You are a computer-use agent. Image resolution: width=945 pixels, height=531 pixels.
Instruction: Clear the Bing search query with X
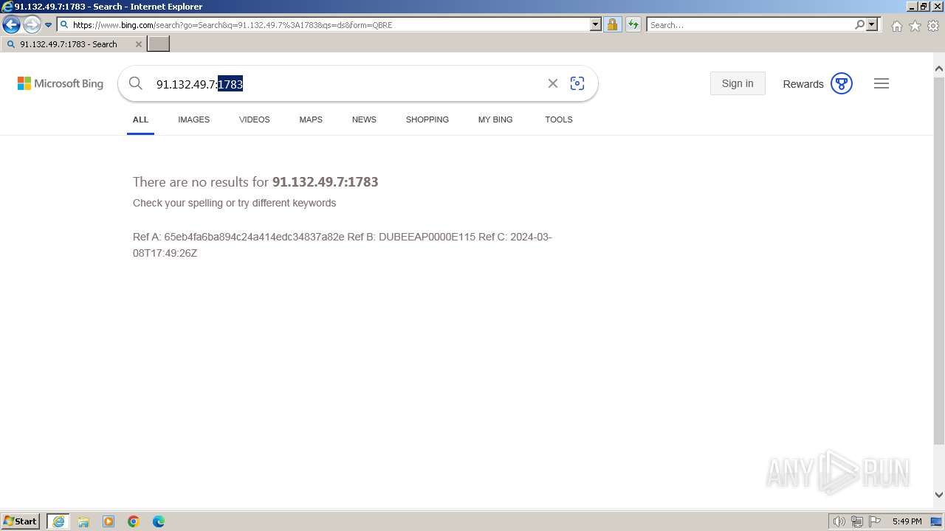click(x=552, y=83)
